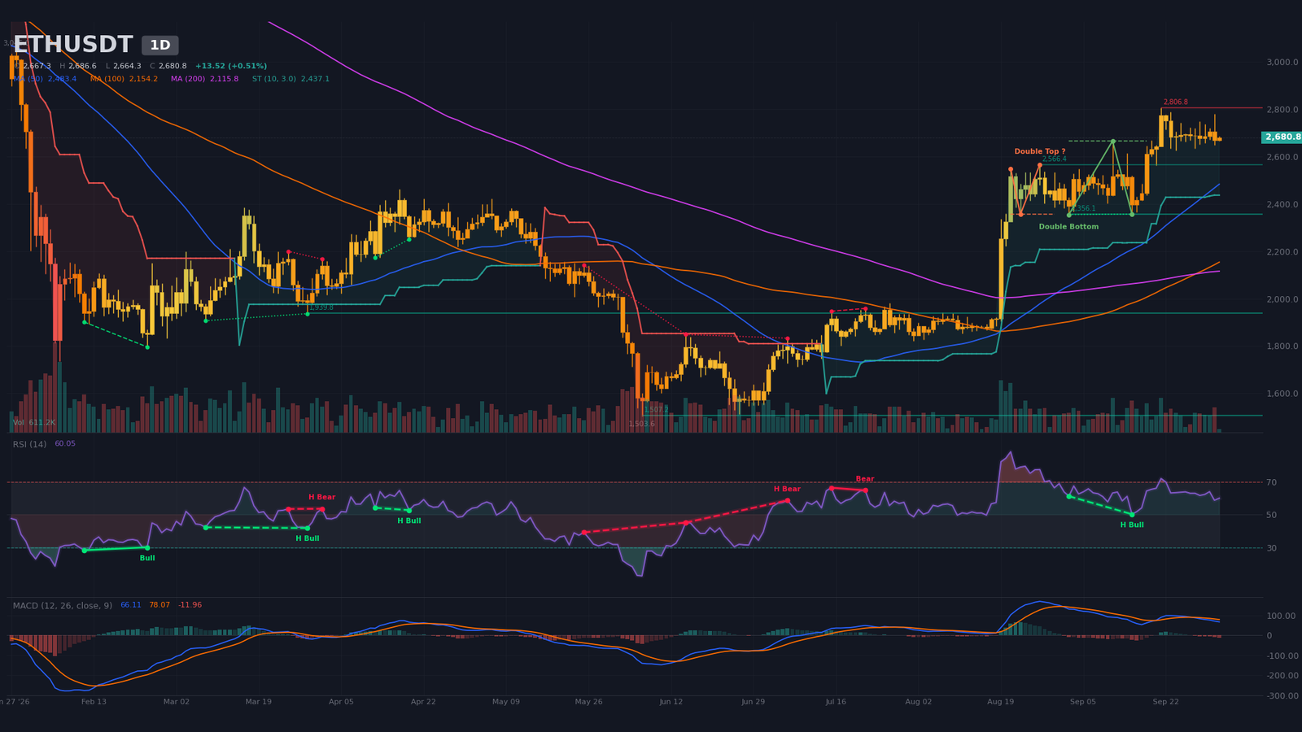Click the 2,356.1 level label
This screenshot has height=732, width=1302.
tap(1083, 209)
